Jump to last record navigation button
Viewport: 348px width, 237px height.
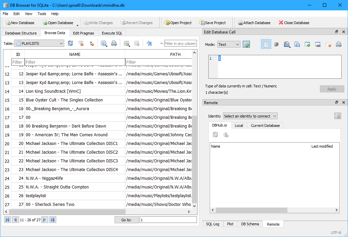click(x=53, y=220)
